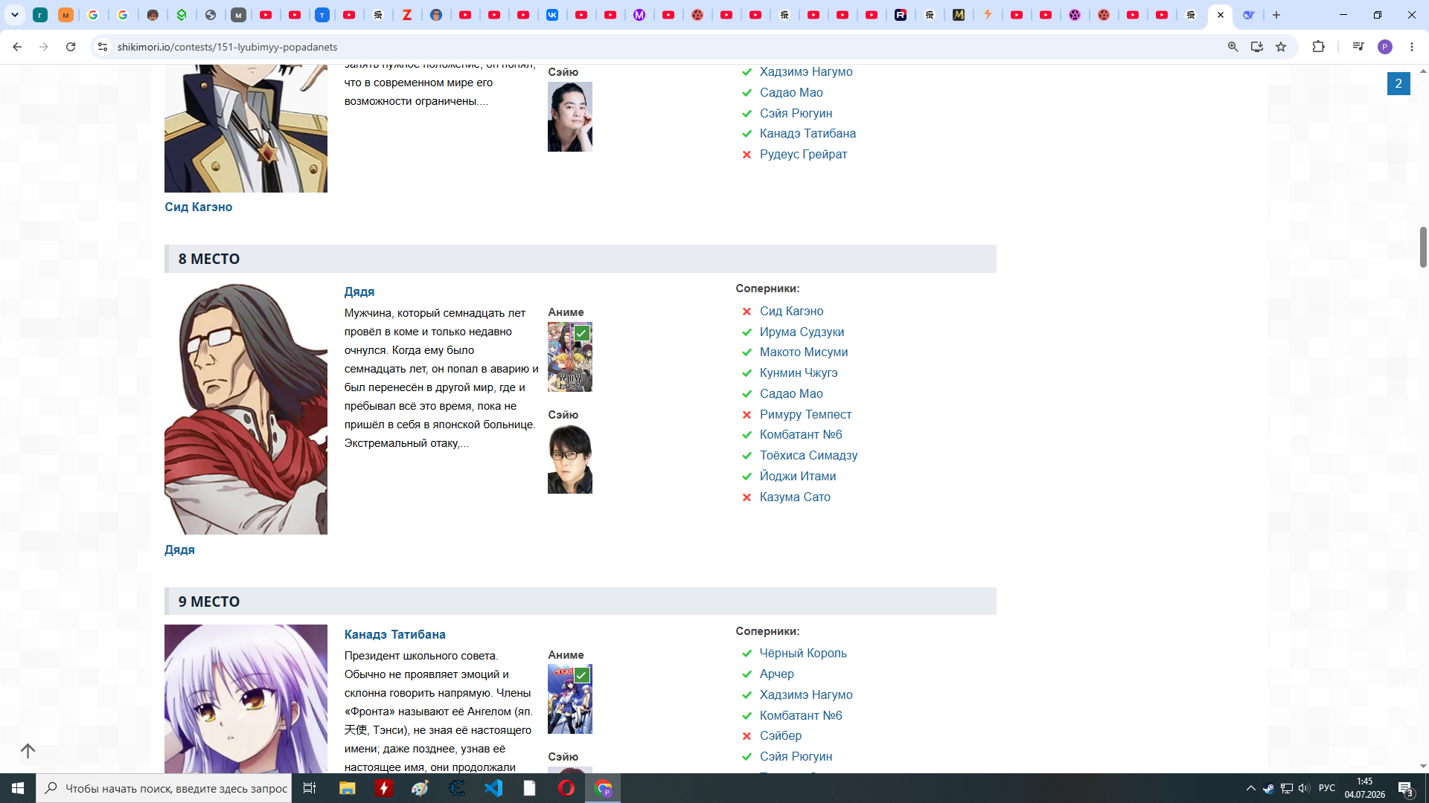Open the Сэйбер opponent link

[x=781, y=735]
